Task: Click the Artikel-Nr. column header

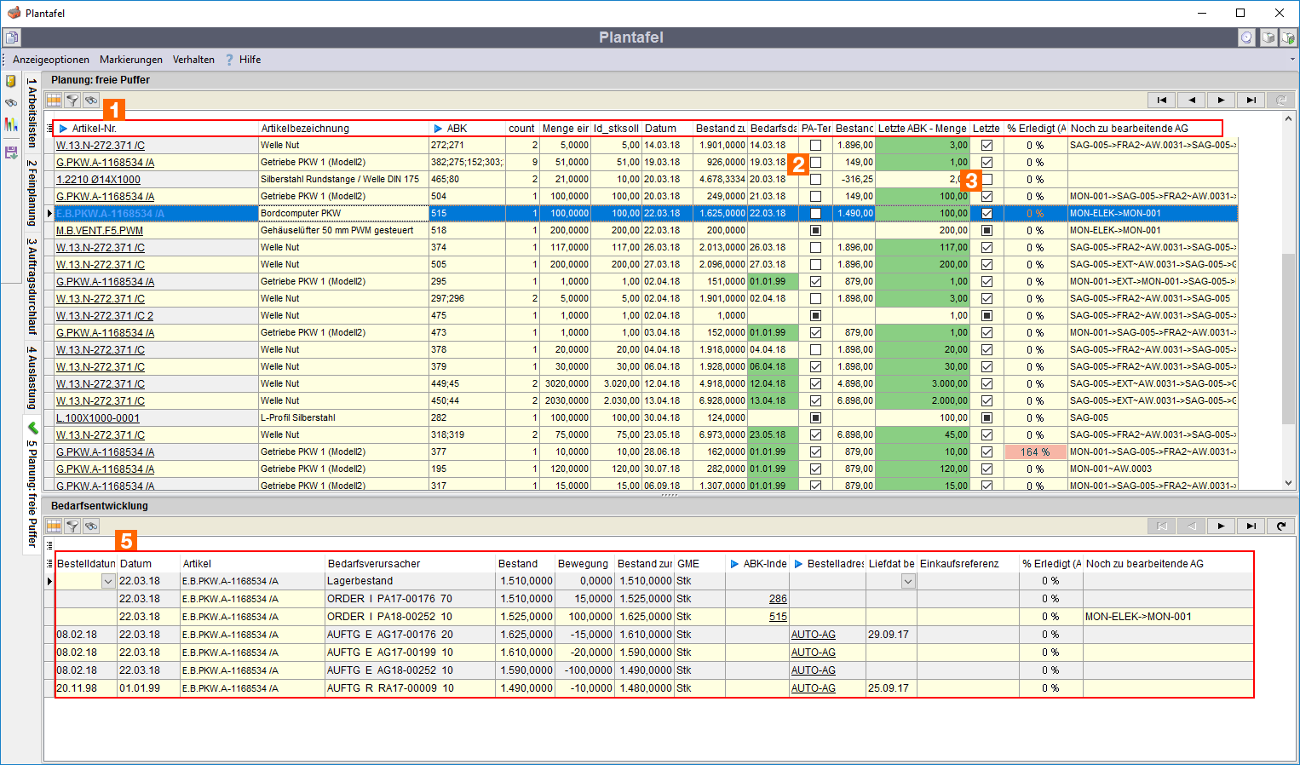Action: 156,129
